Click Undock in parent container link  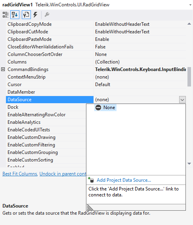click(63, 174)
